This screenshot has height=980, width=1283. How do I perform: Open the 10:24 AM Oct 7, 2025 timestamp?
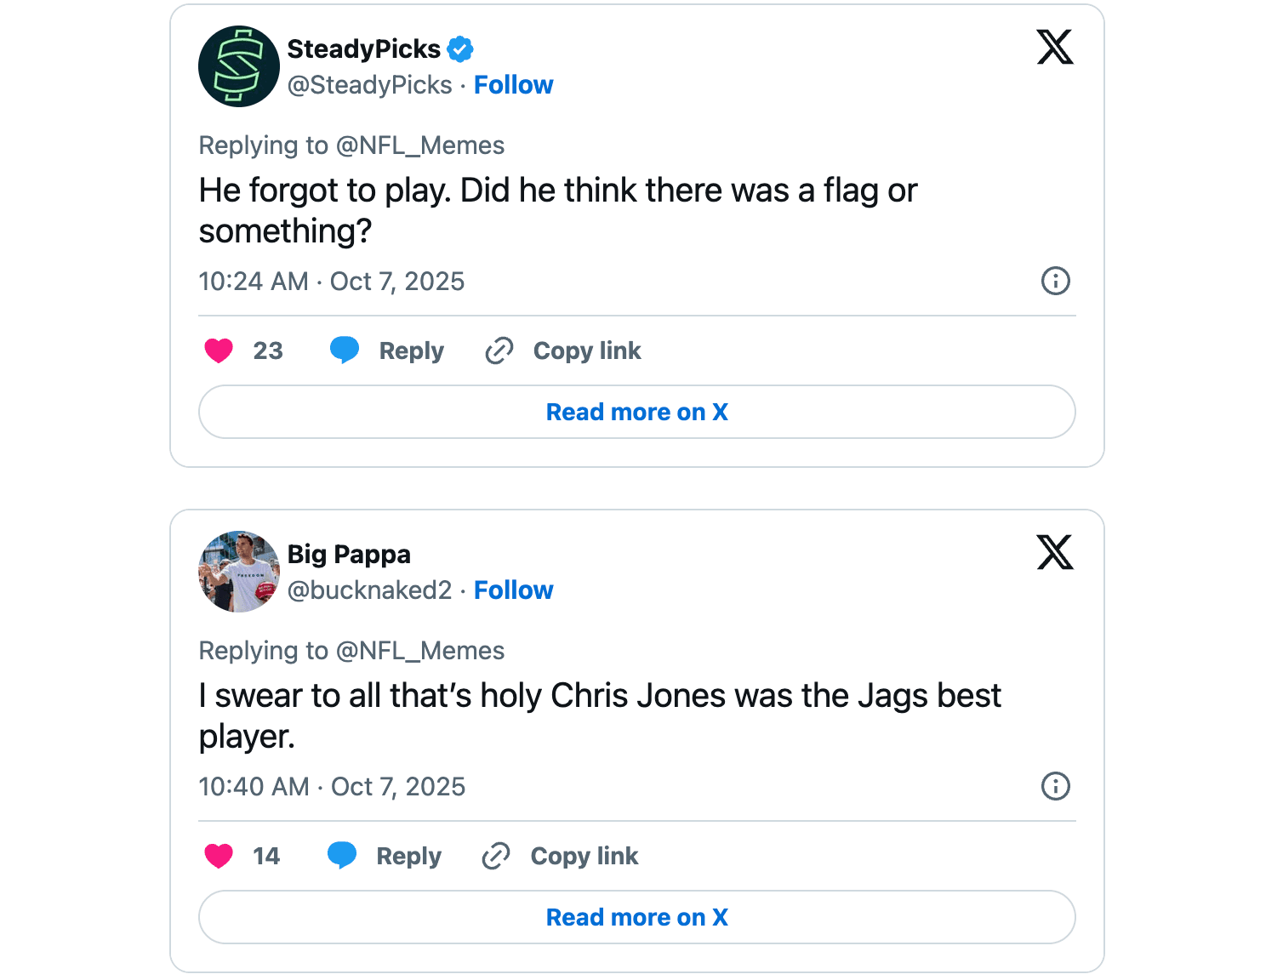[332, 282]
